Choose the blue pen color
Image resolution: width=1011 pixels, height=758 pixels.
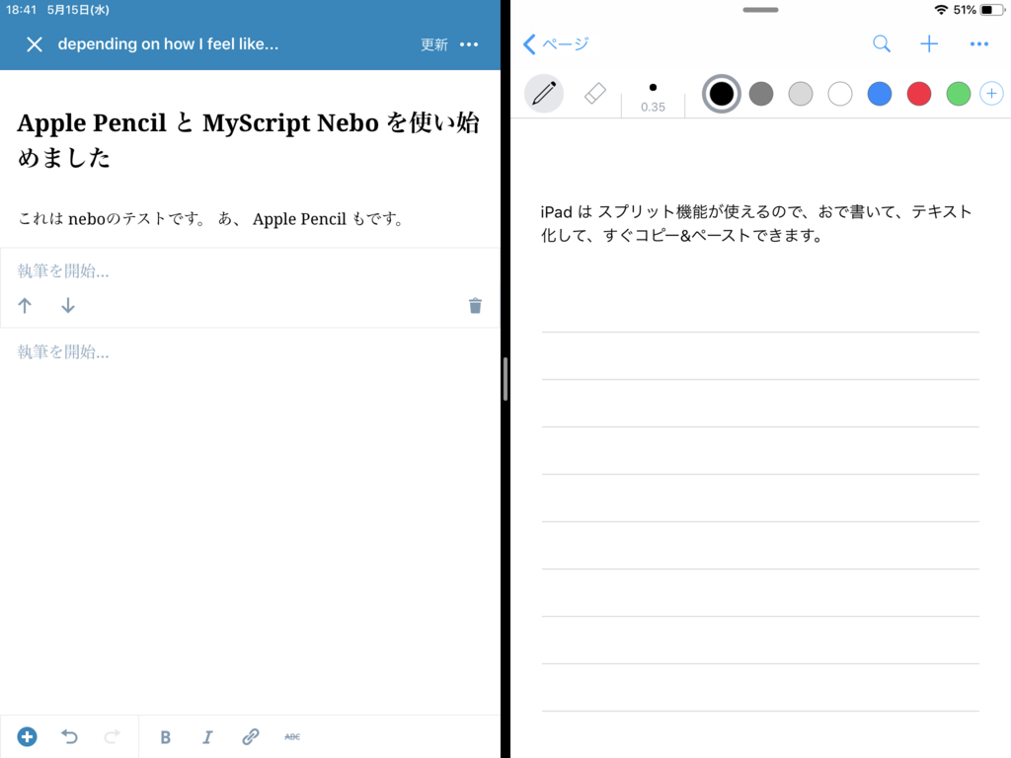point(880,94)
